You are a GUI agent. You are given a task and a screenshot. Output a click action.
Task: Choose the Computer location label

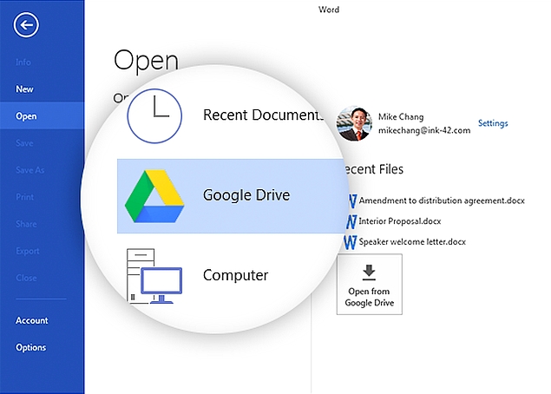(235, 275)
